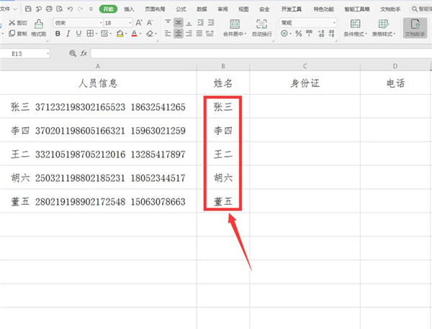Toggle bold formatting button
The image size is (432, 329).
pos(58,34)
